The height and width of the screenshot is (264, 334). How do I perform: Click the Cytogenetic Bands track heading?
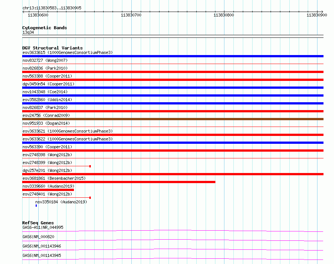45,28
